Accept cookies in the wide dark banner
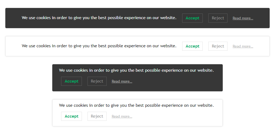Image resolution: width=275 pixels, height=133 pixels. click(x=192, y=18)
